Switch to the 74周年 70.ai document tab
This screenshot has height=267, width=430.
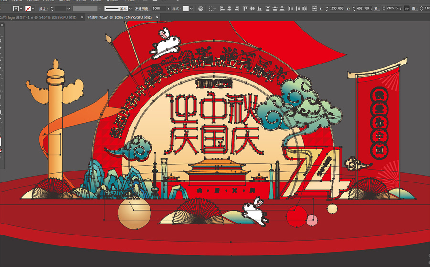[119, 17]
